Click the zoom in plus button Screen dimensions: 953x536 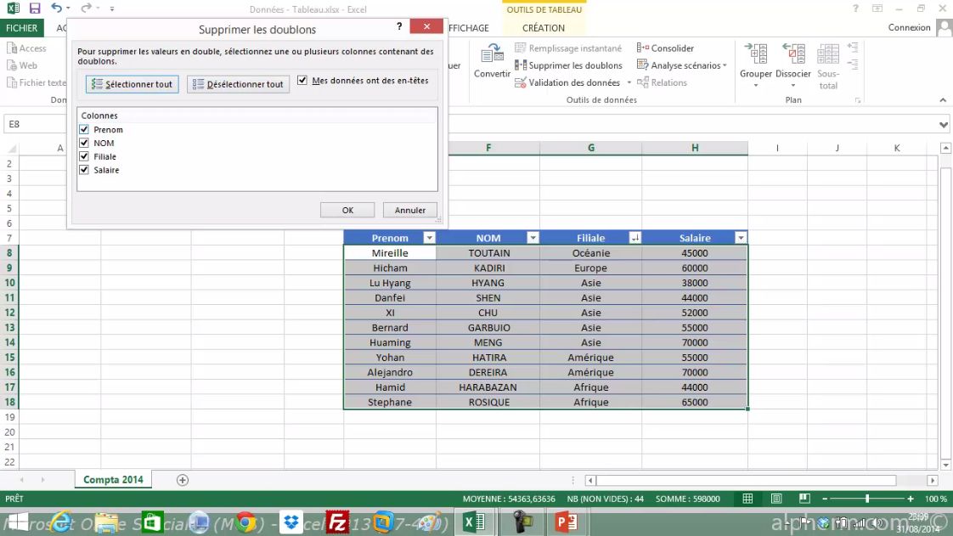click(911, 499)
